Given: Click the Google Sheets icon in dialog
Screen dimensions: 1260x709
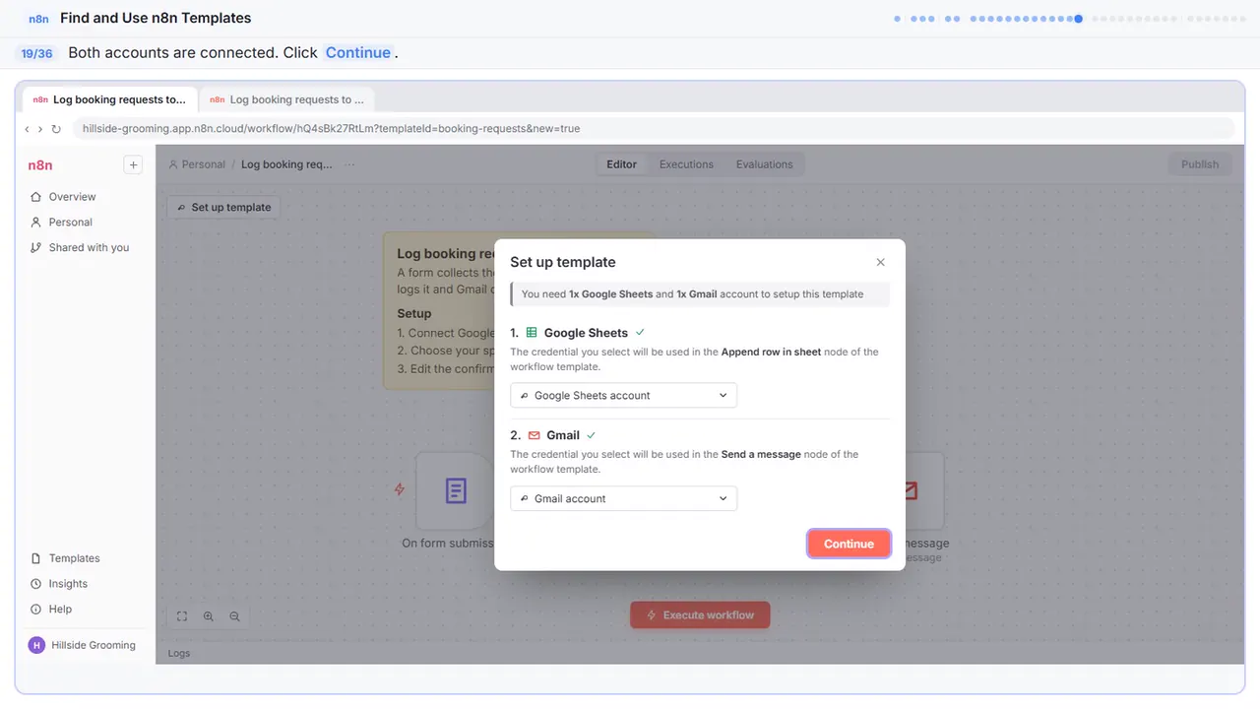Looking at the screenshot, I should pos(532,333).
